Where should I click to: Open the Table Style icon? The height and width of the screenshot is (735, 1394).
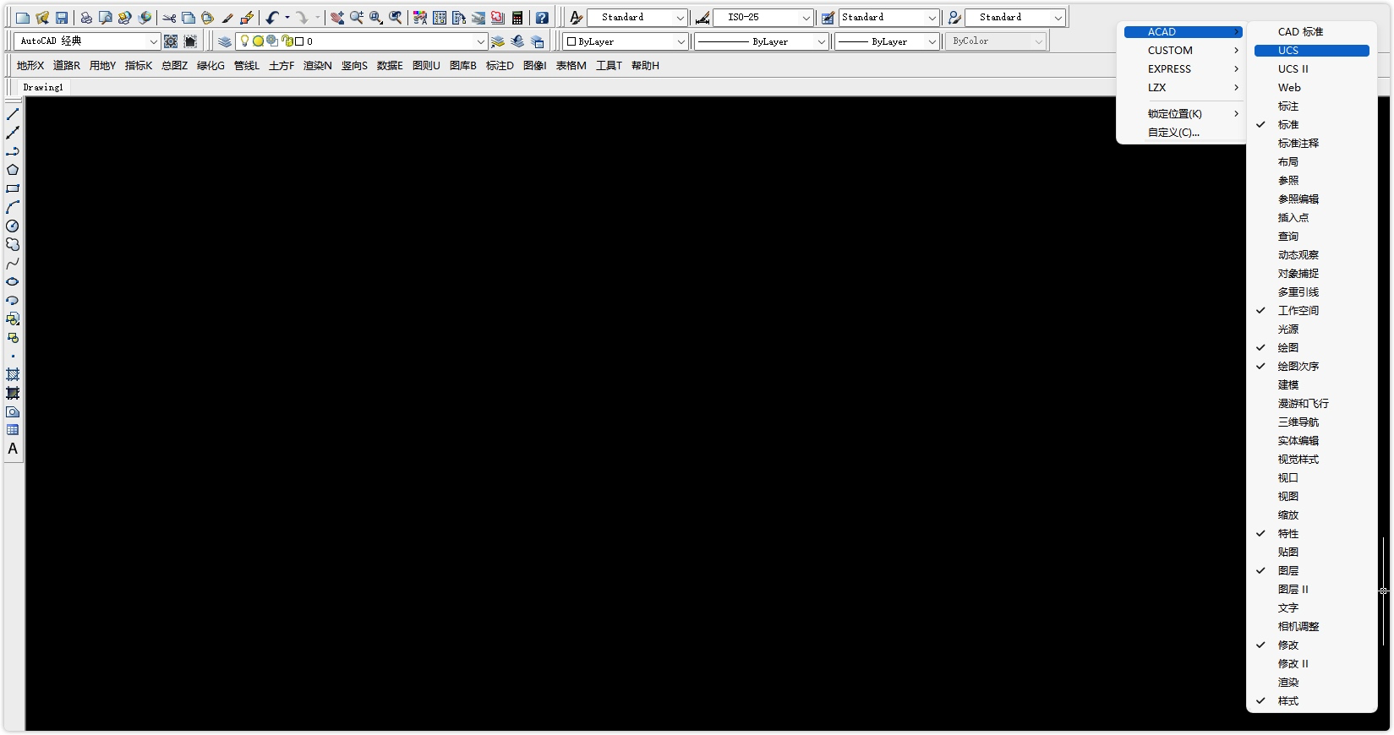(x=828, y=18)
